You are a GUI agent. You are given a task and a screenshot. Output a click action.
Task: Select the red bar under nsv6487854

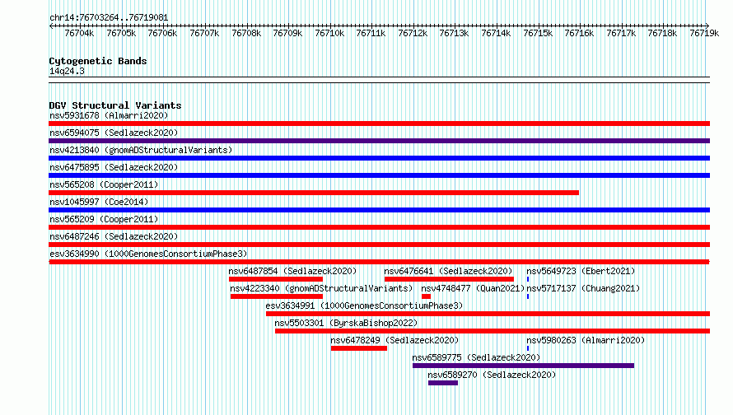coord(276,279)
